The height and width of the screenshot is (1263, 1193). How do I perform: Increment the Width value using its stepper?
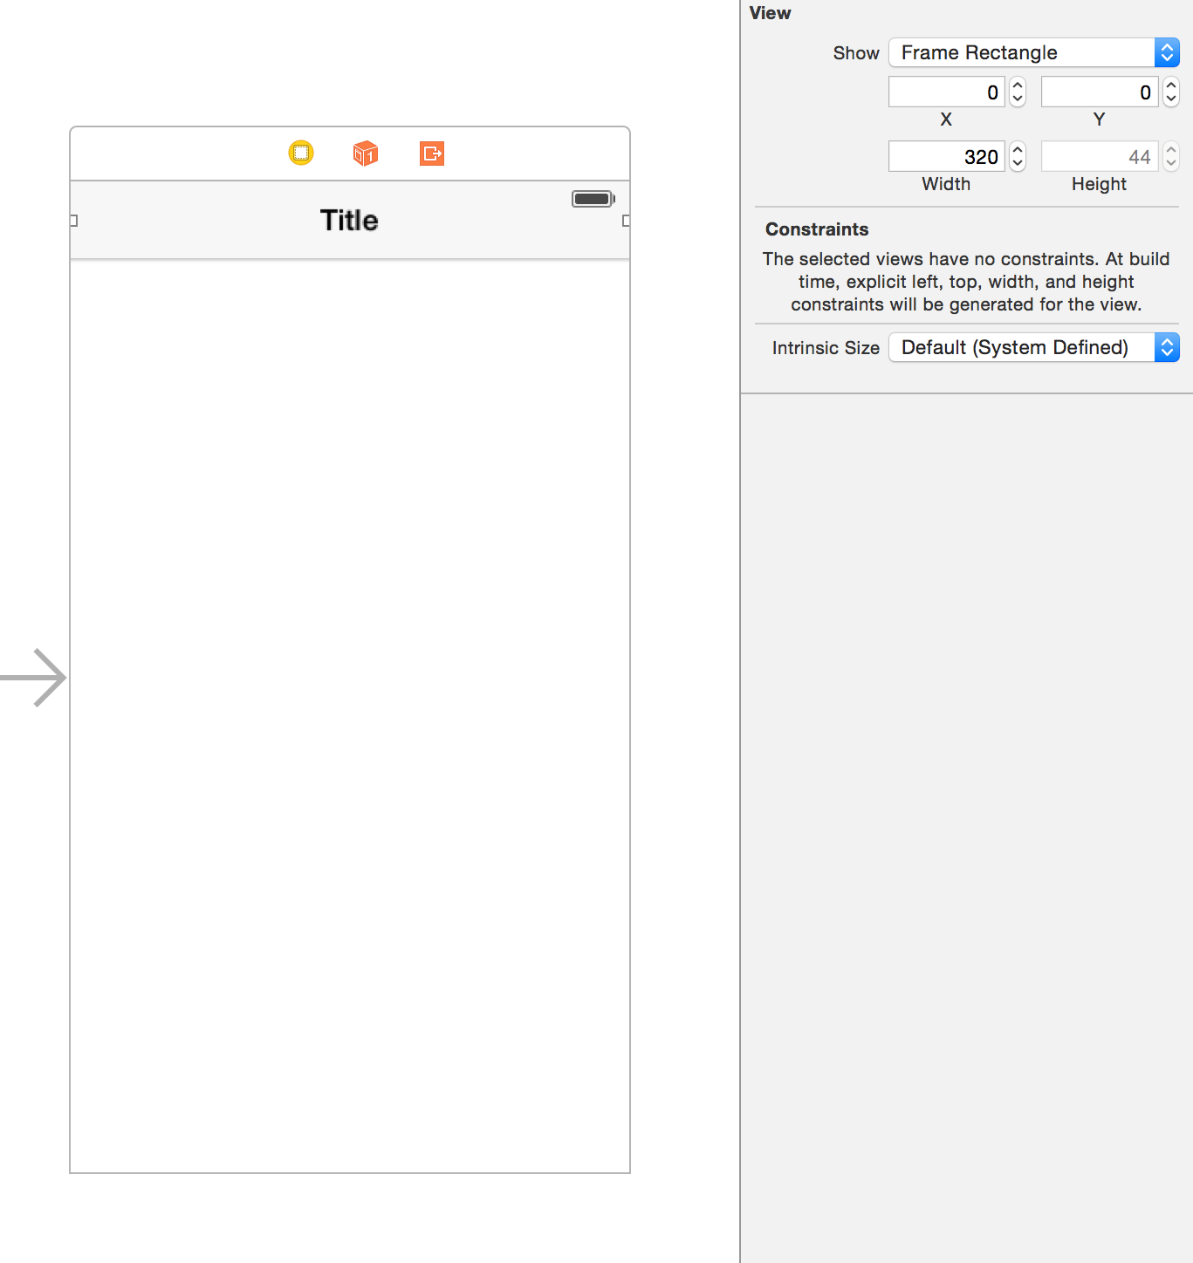tap(1018, 150)
